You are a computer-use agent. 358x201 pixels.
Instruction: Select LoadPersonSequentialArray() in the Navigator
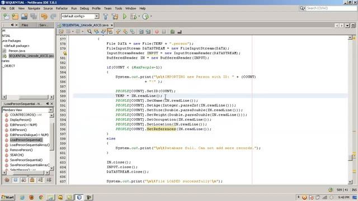point(30,145)
